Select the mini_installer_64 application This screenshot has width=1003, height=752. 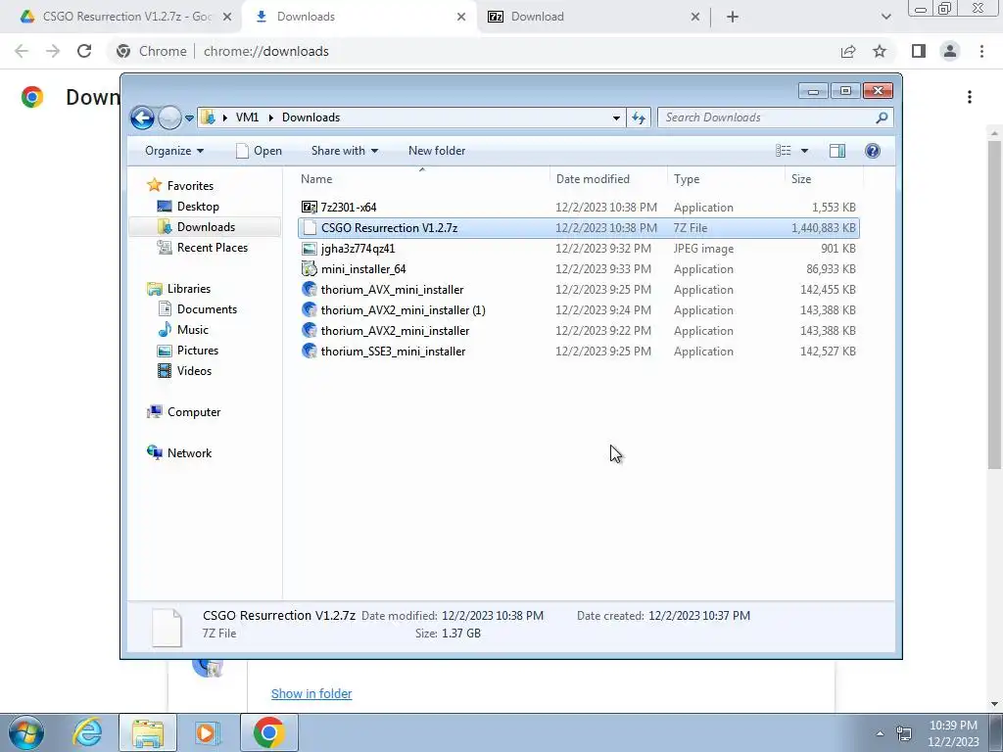coord(578,268)
